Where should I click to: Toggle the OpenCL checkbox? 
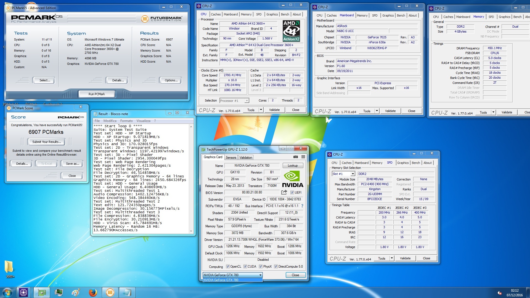(228, 267)
